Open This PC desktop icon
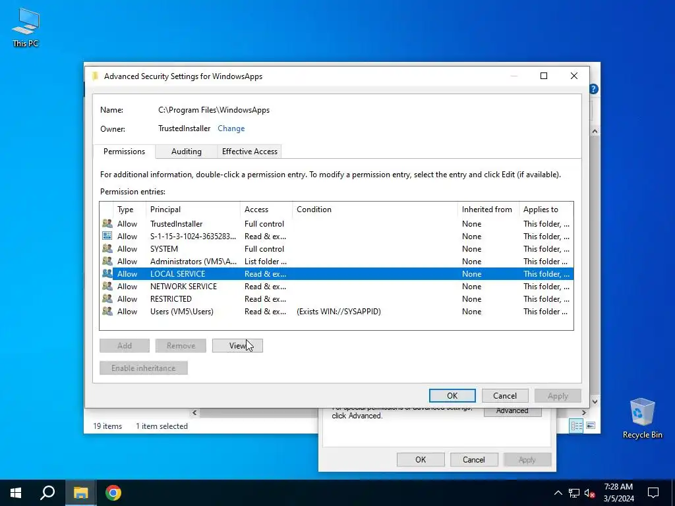Screen dimensions: 675x506 26,27
